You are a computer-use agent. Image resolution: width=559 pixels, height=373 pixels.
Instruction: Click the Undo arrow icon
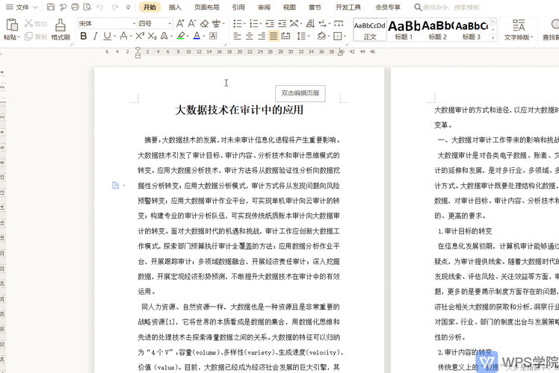(99, 7)
